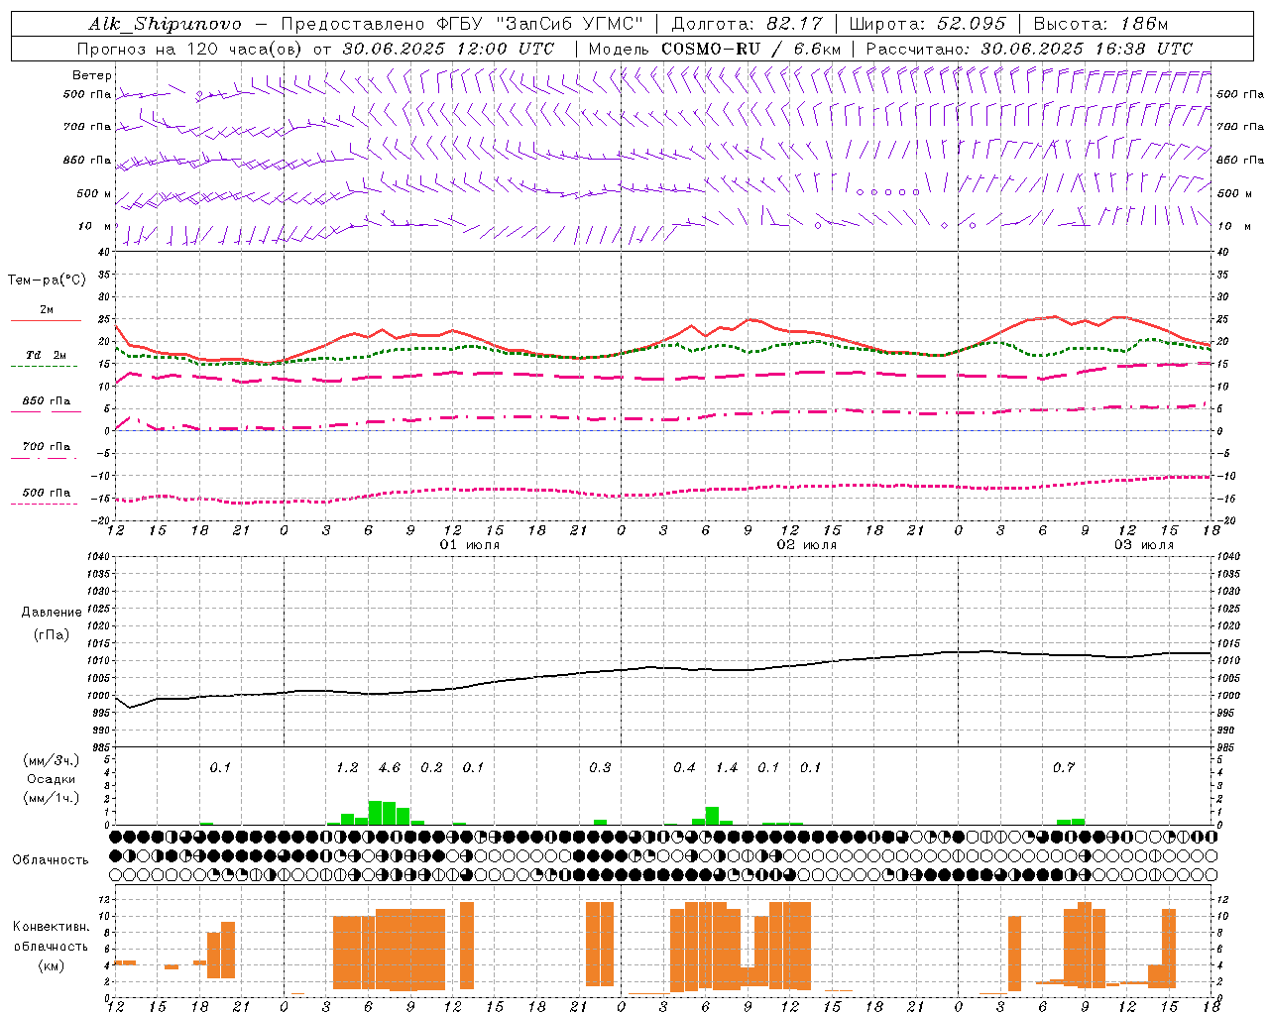Click the "02 июля" date label
The width and height of the screenshot is (1269, 1015).
pyautogui.click(x=807, y=545)
